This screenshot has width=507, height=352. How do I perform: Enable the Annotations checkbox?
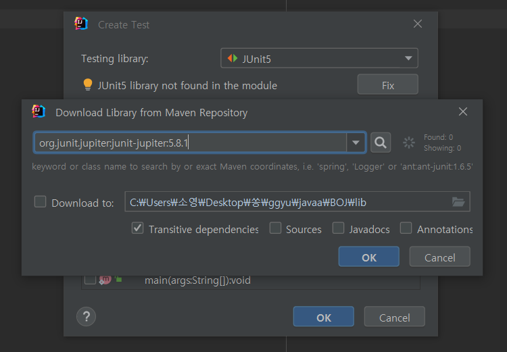(406, 228)
